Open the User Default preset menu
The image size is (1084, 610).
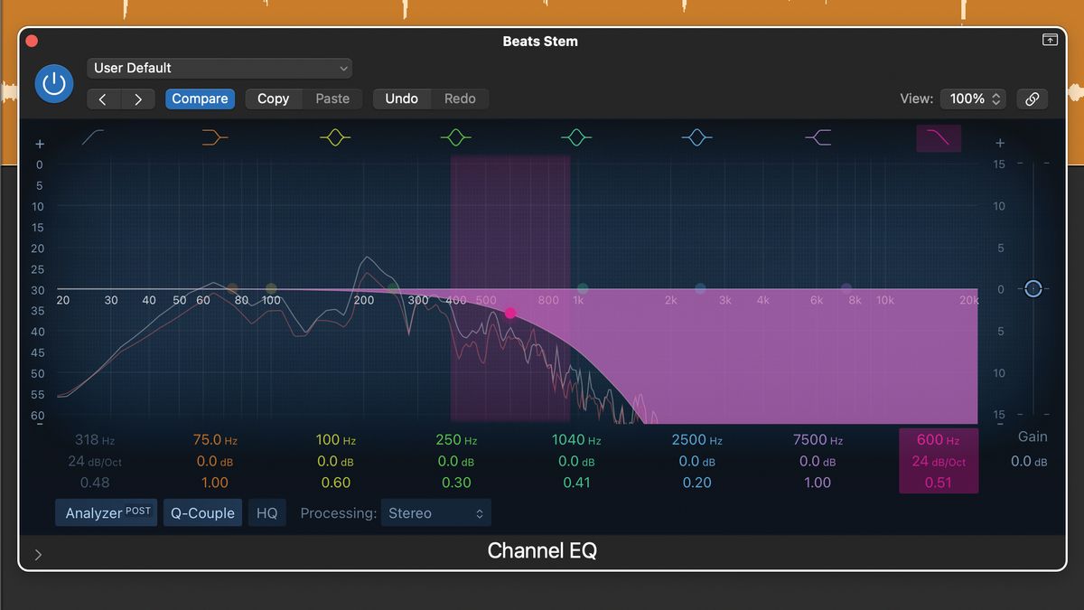[219, 68]
